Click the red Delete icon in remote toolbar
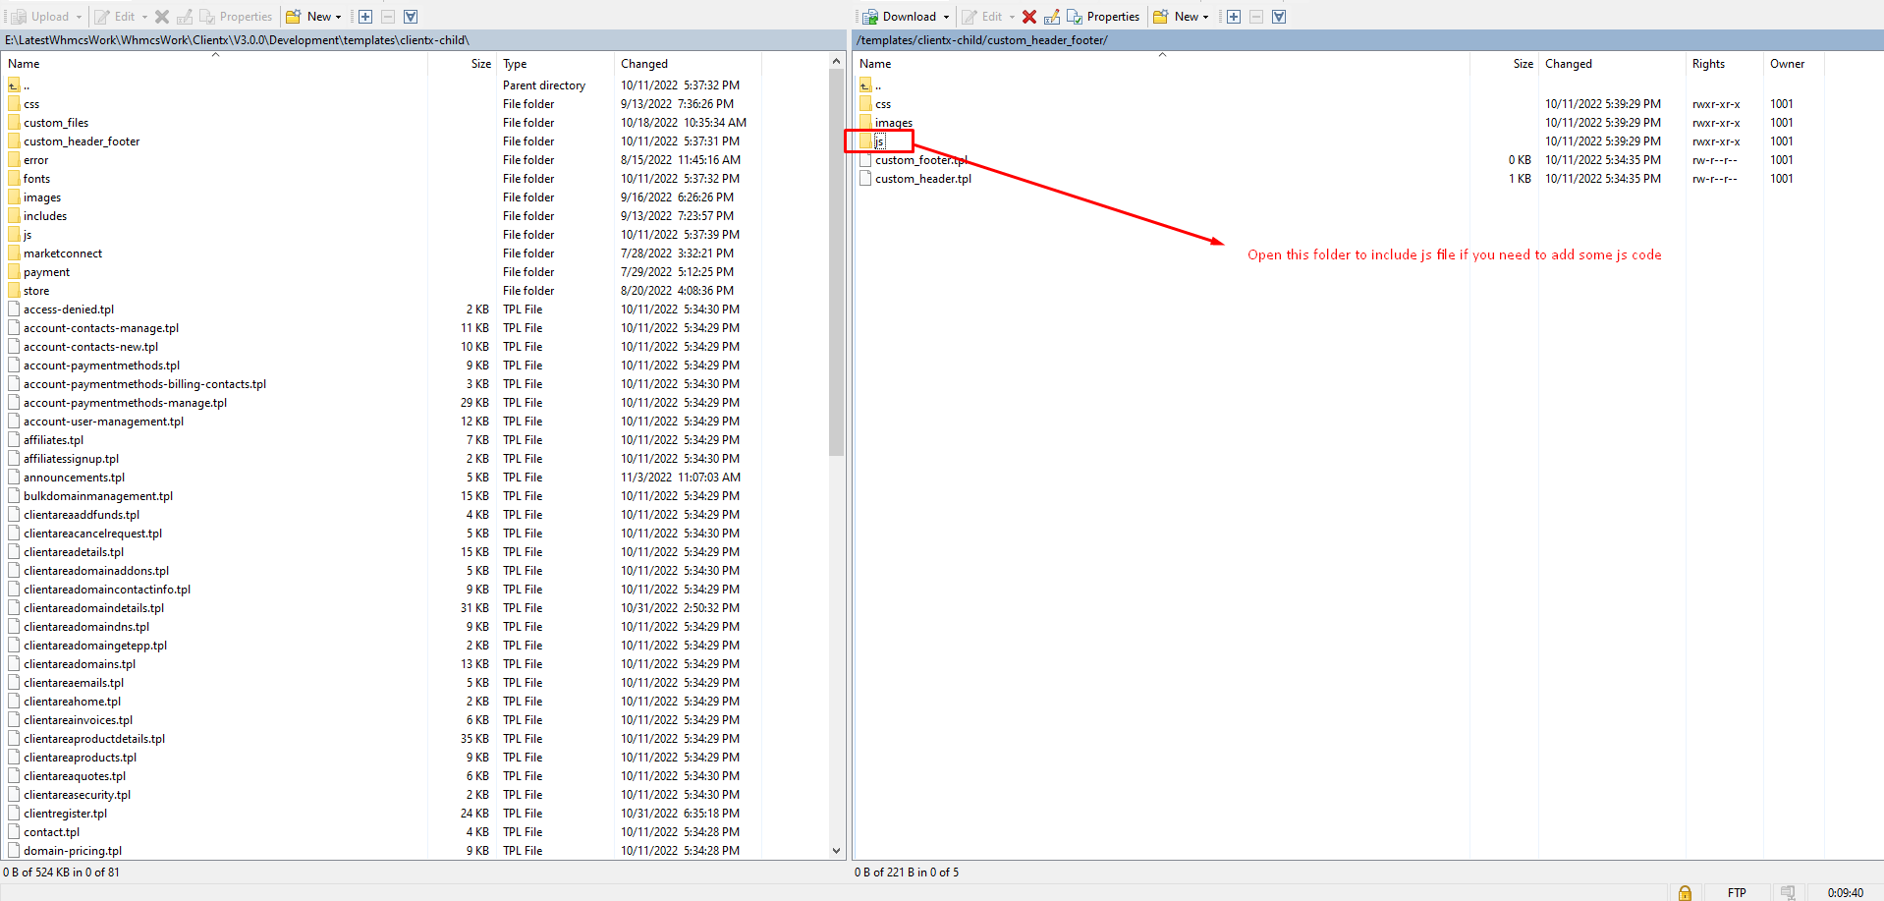Screen dimensions: 1884x901 click(x=1028, y=17)
